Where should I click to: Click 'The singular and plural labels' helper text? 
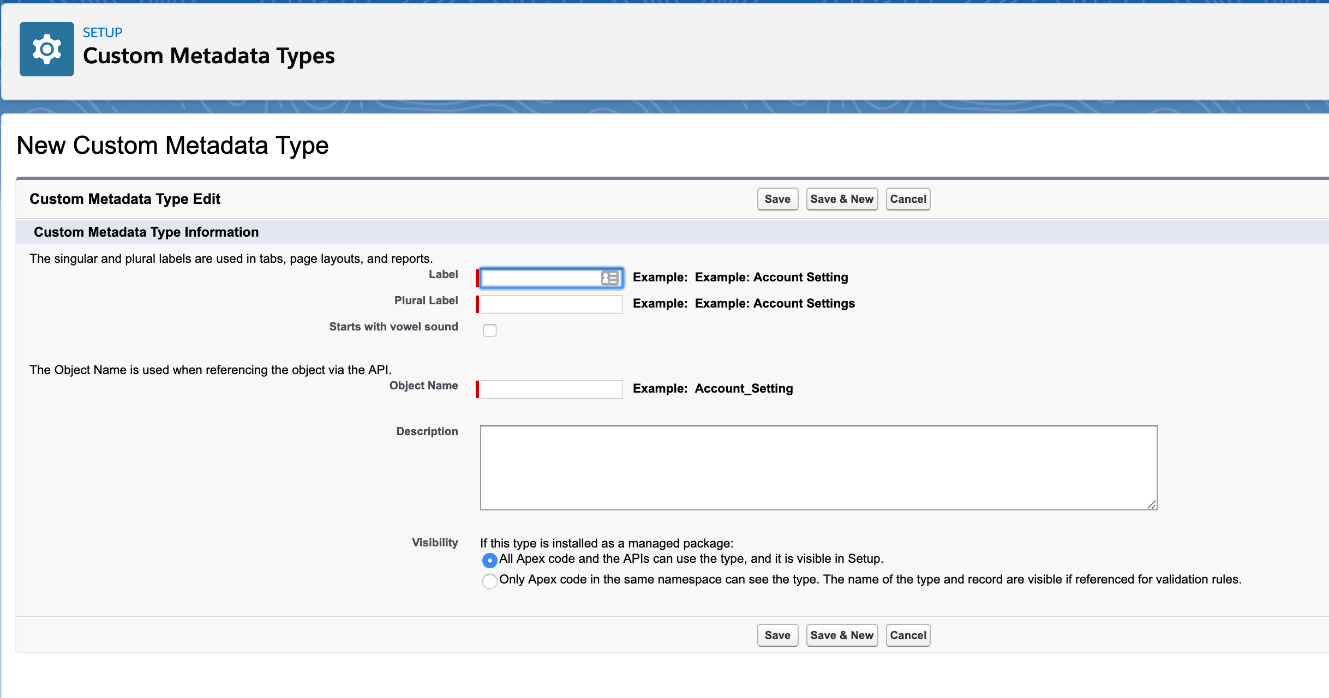tap(231, 258)
